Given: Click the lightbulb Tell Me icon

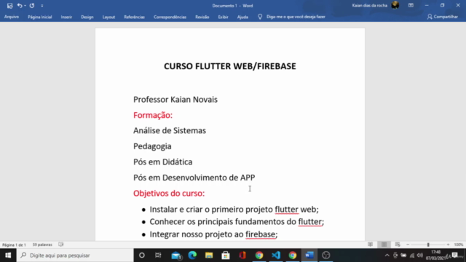Looking at the screenshot, I should tap(260, 17).
